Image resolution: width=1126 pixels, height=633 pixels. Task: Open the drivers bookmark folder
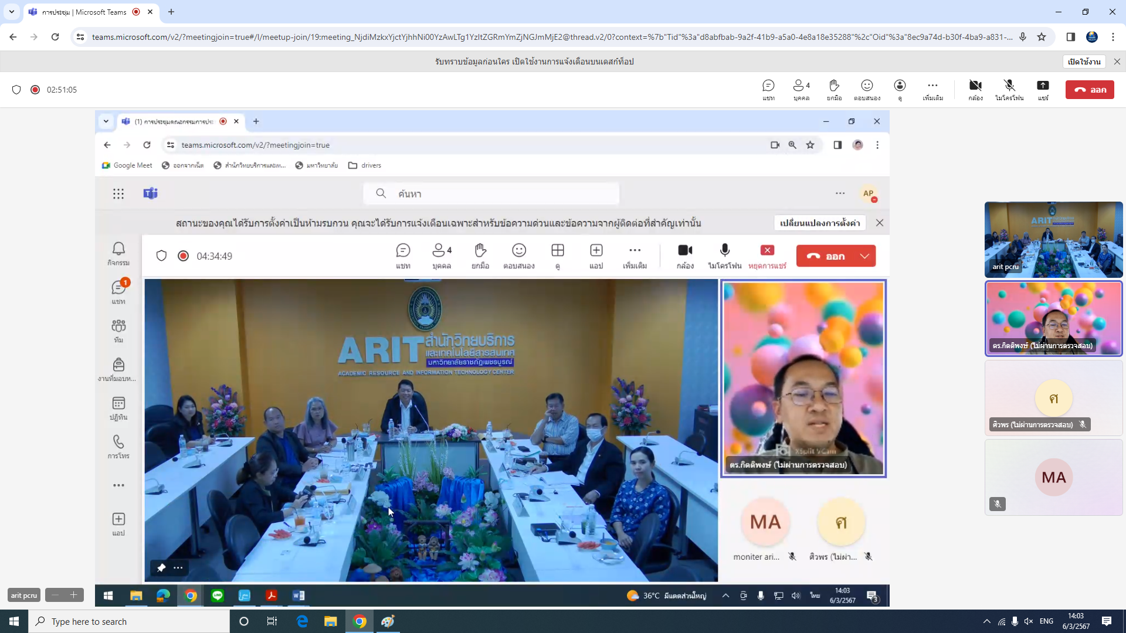click(365, 165)
